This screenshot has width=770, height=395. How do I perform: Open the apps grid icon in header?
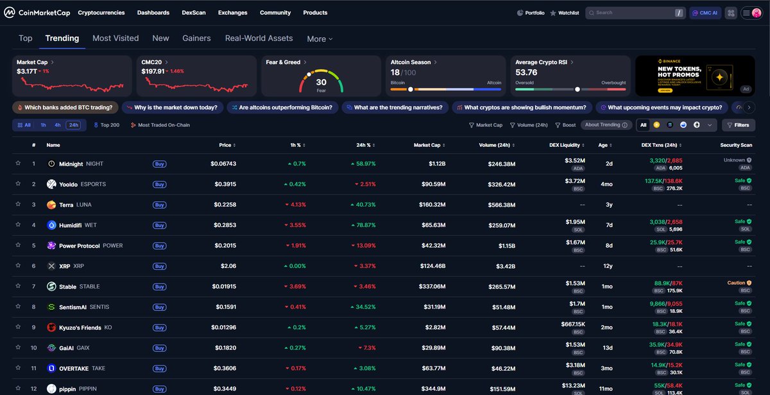(x=730, y=13)
